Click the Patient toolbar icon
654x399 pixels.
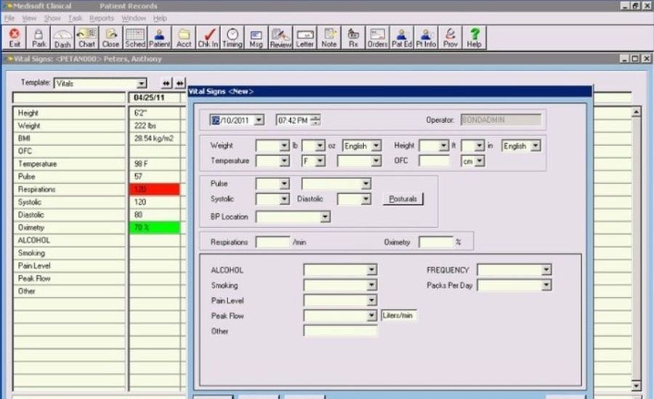[x=159, y=38]
